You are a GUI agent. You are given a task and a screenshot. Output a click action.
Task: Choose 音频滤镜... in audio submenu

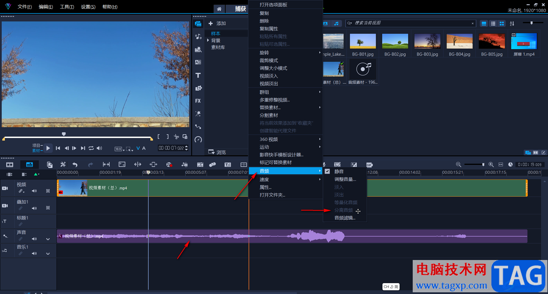(x=345, y=218)
